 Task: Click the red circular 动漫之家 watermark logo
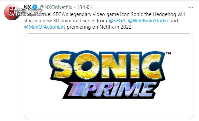11,12
